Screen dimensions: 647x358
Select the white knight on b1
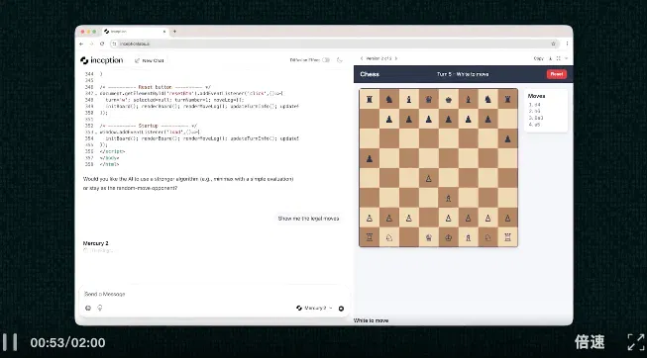(x=389, y=237)
